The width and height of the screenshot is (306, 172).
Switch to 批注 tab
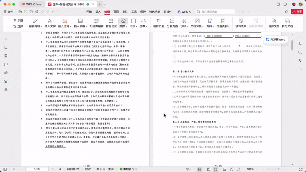[x=125, y=12]
